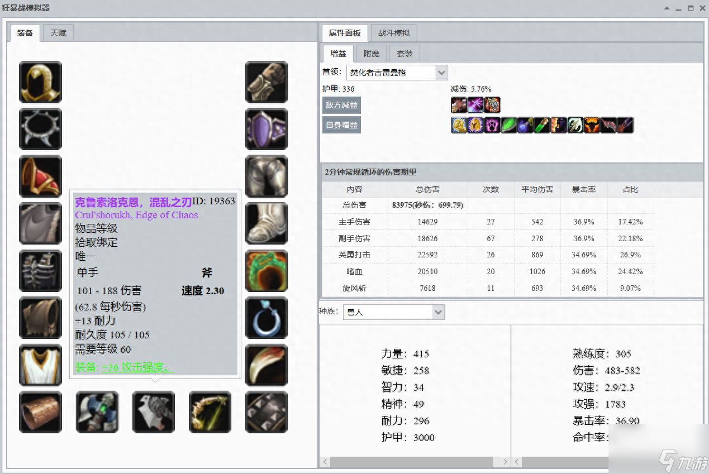709x474 pixels.
Task: Select the 套装 sub-tab
Action: pos(405,54)
